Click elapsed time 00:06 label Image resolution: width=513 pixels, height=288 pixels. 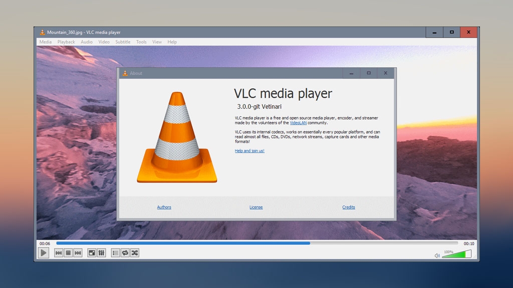45,243
